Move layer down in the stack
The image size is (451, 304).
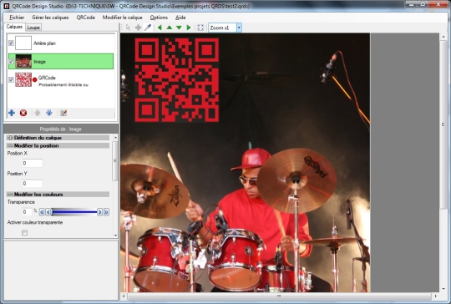pos(49,113)
